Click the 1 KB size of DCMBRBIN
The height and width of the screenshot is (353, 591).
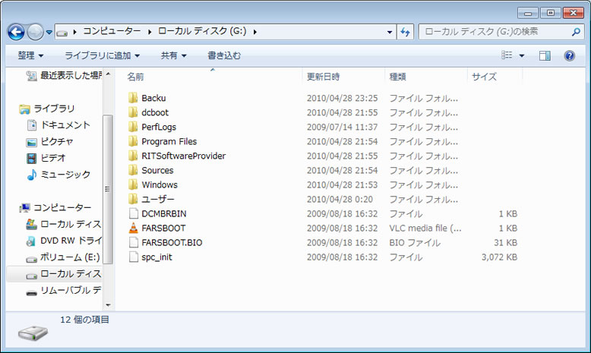[507, 213]
